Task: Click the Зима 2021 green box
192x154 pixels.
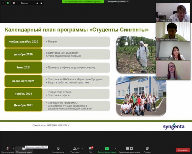Action: click(23, 68)
